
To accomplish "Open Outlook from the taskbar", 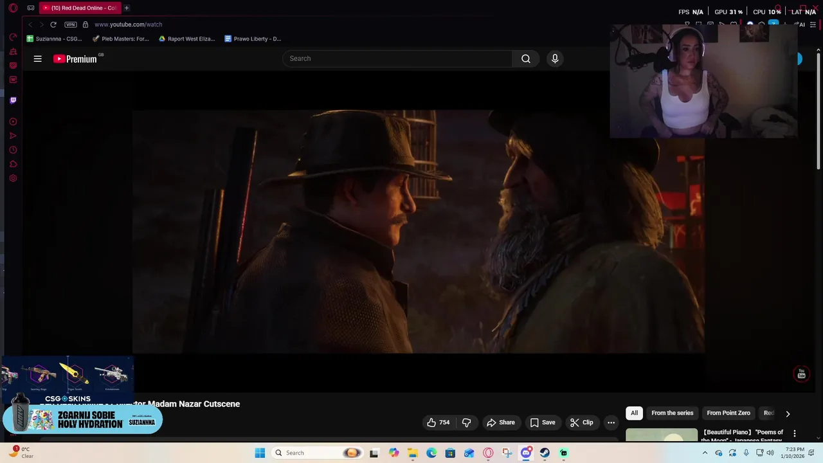I will point(469,453).
